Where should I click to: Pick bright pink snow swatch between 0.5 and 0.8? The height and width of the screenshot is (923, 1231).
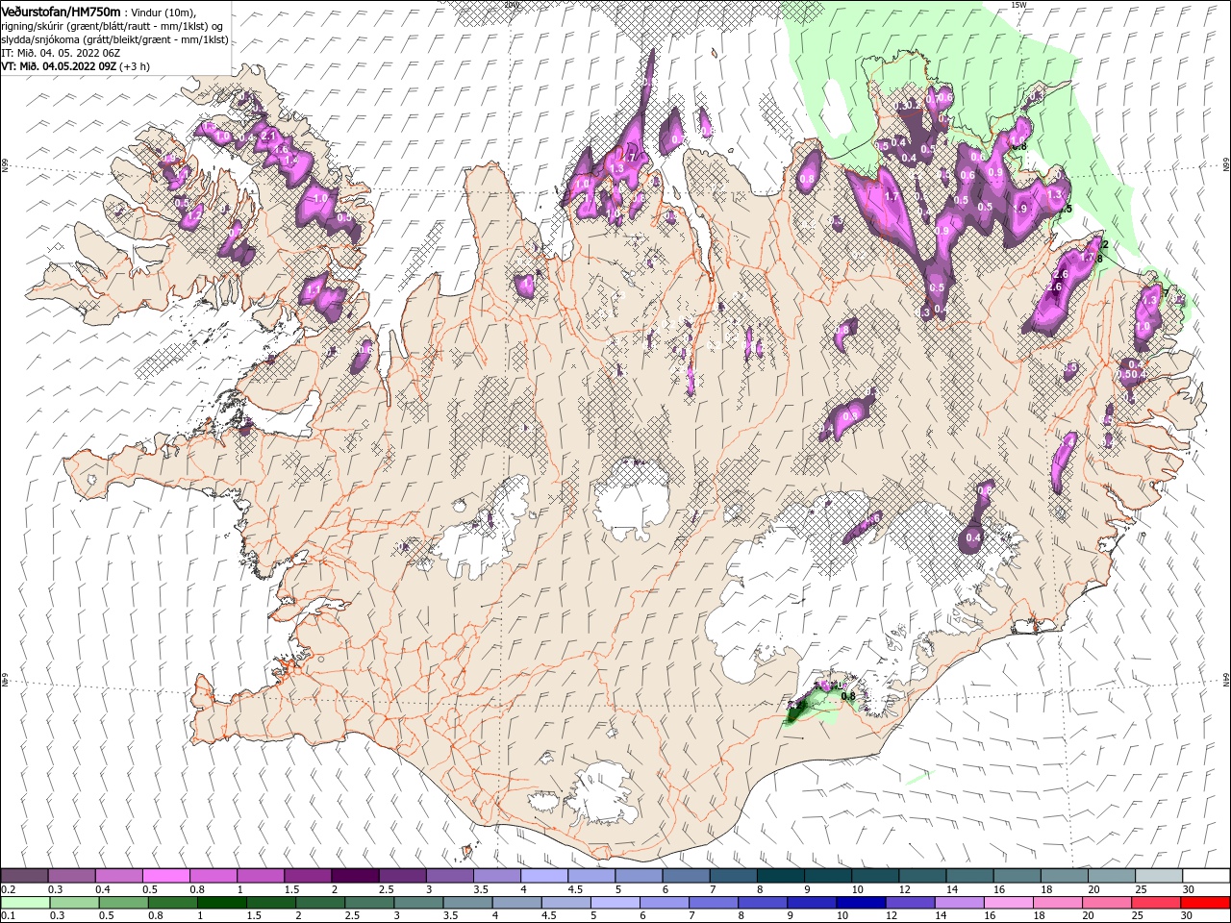pos(165,876)
